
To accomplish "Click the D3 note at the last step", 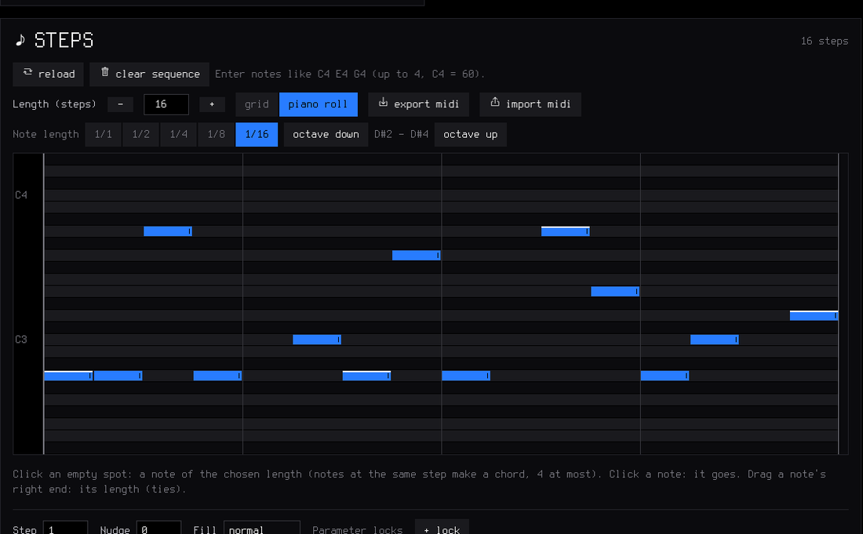I will pos(814,316).
